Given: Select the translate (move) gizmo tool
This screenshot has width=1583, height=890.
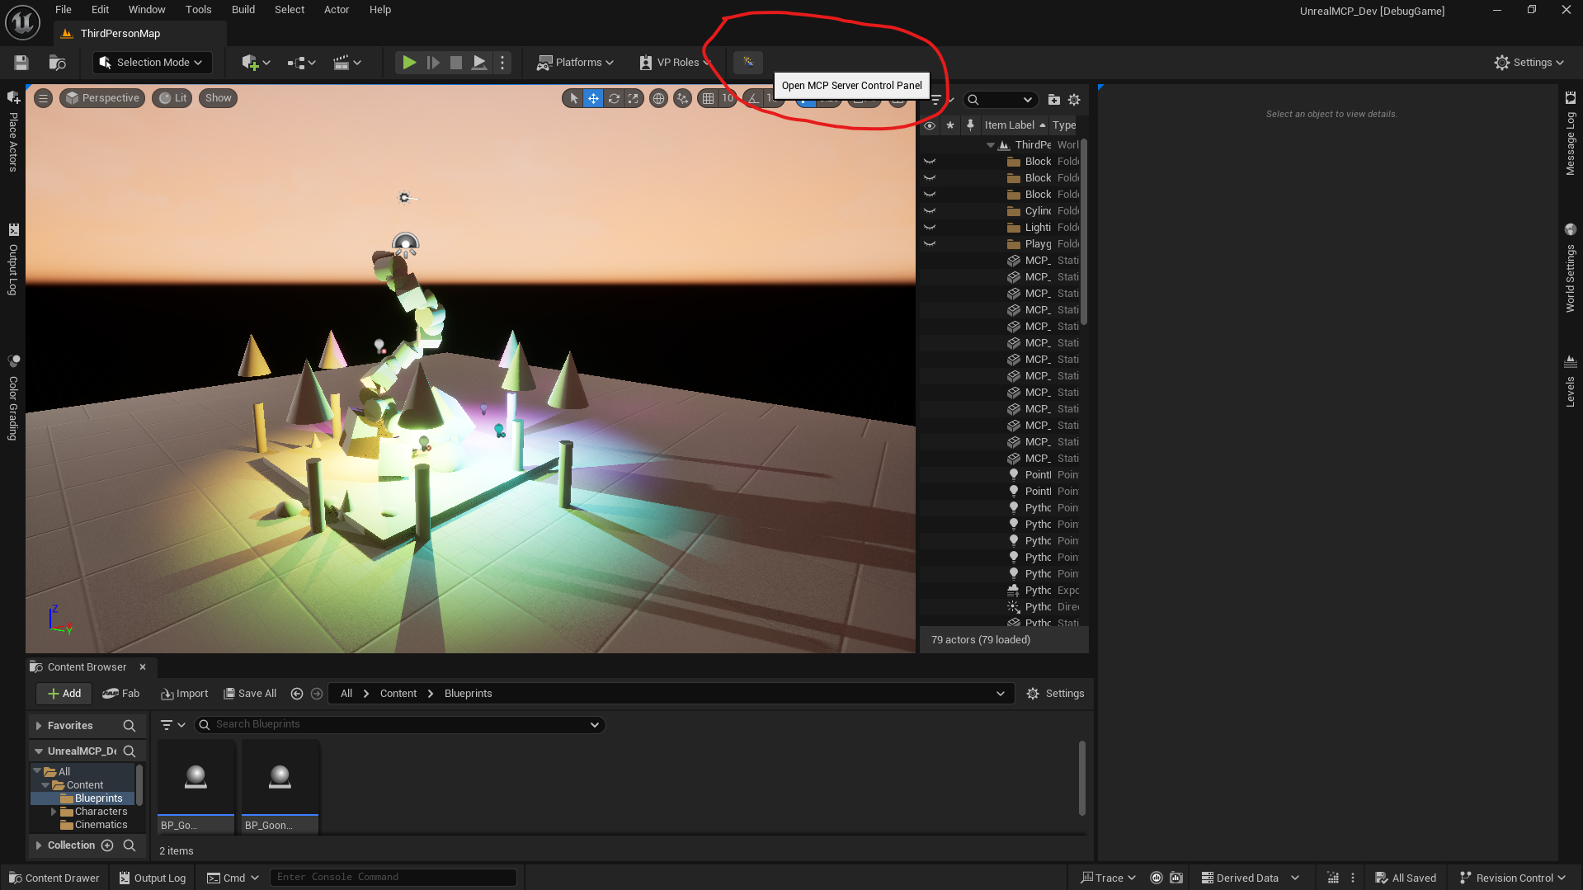Looking at the screenshot, I should coord(593,98).
